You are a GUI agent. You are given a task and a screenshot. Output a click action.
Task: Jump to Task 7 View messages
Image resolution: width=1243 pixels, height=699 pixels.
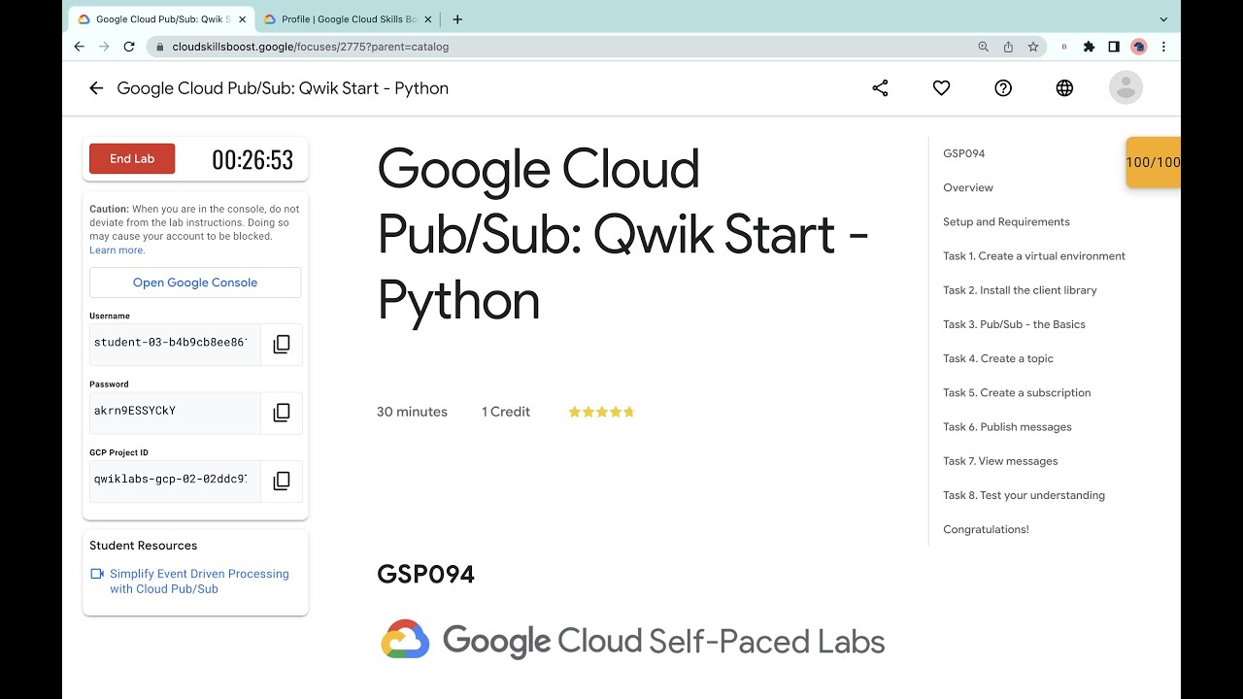tap(1000, 461)
